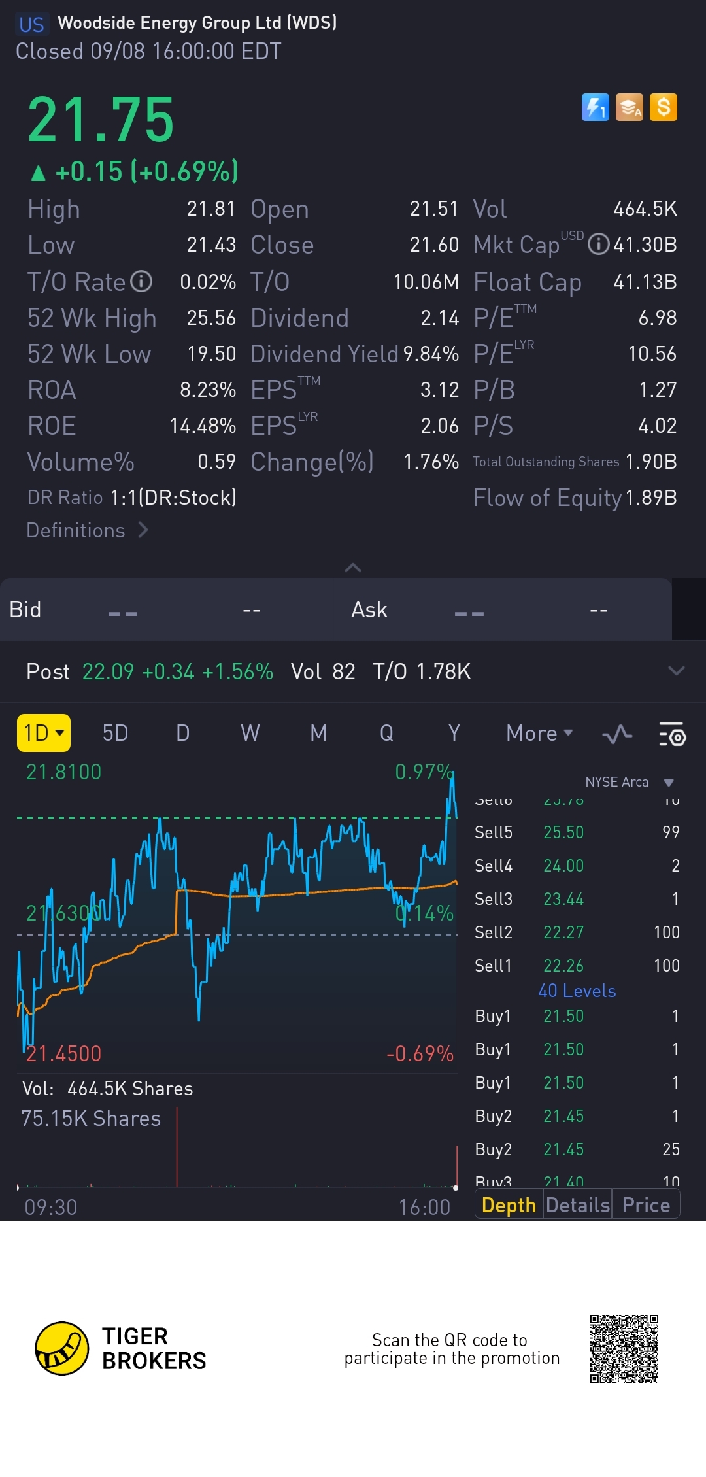
Task: Expand the post-market quote row chevron
Action: coord(677,671)
